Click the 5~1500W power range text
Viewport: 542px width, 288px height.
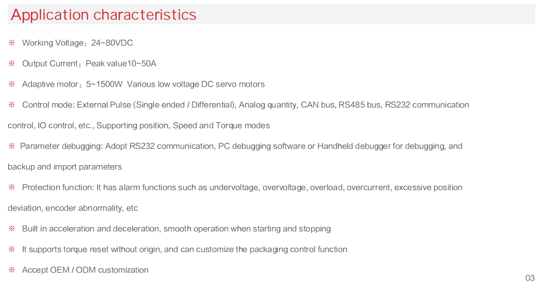pos(104,84)
